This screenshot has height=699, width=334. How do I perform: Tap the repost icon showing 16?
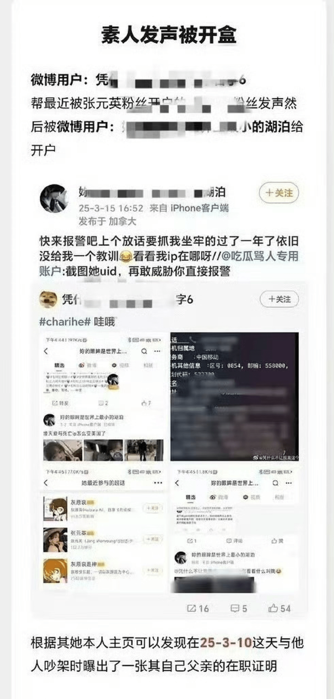coord(198,608)
